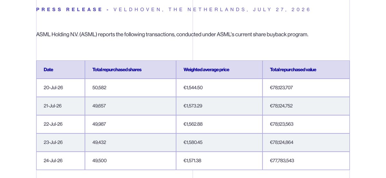The height and width of the screenshot is (178, 386).
Task: Click the €78,123,707 value cell
Action: pos(306,88)
